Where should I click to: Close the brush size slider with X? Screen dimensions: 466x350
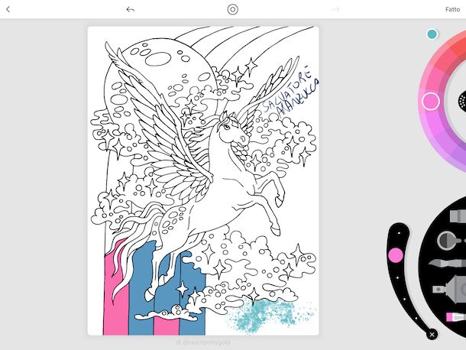[x=432, y=335]
